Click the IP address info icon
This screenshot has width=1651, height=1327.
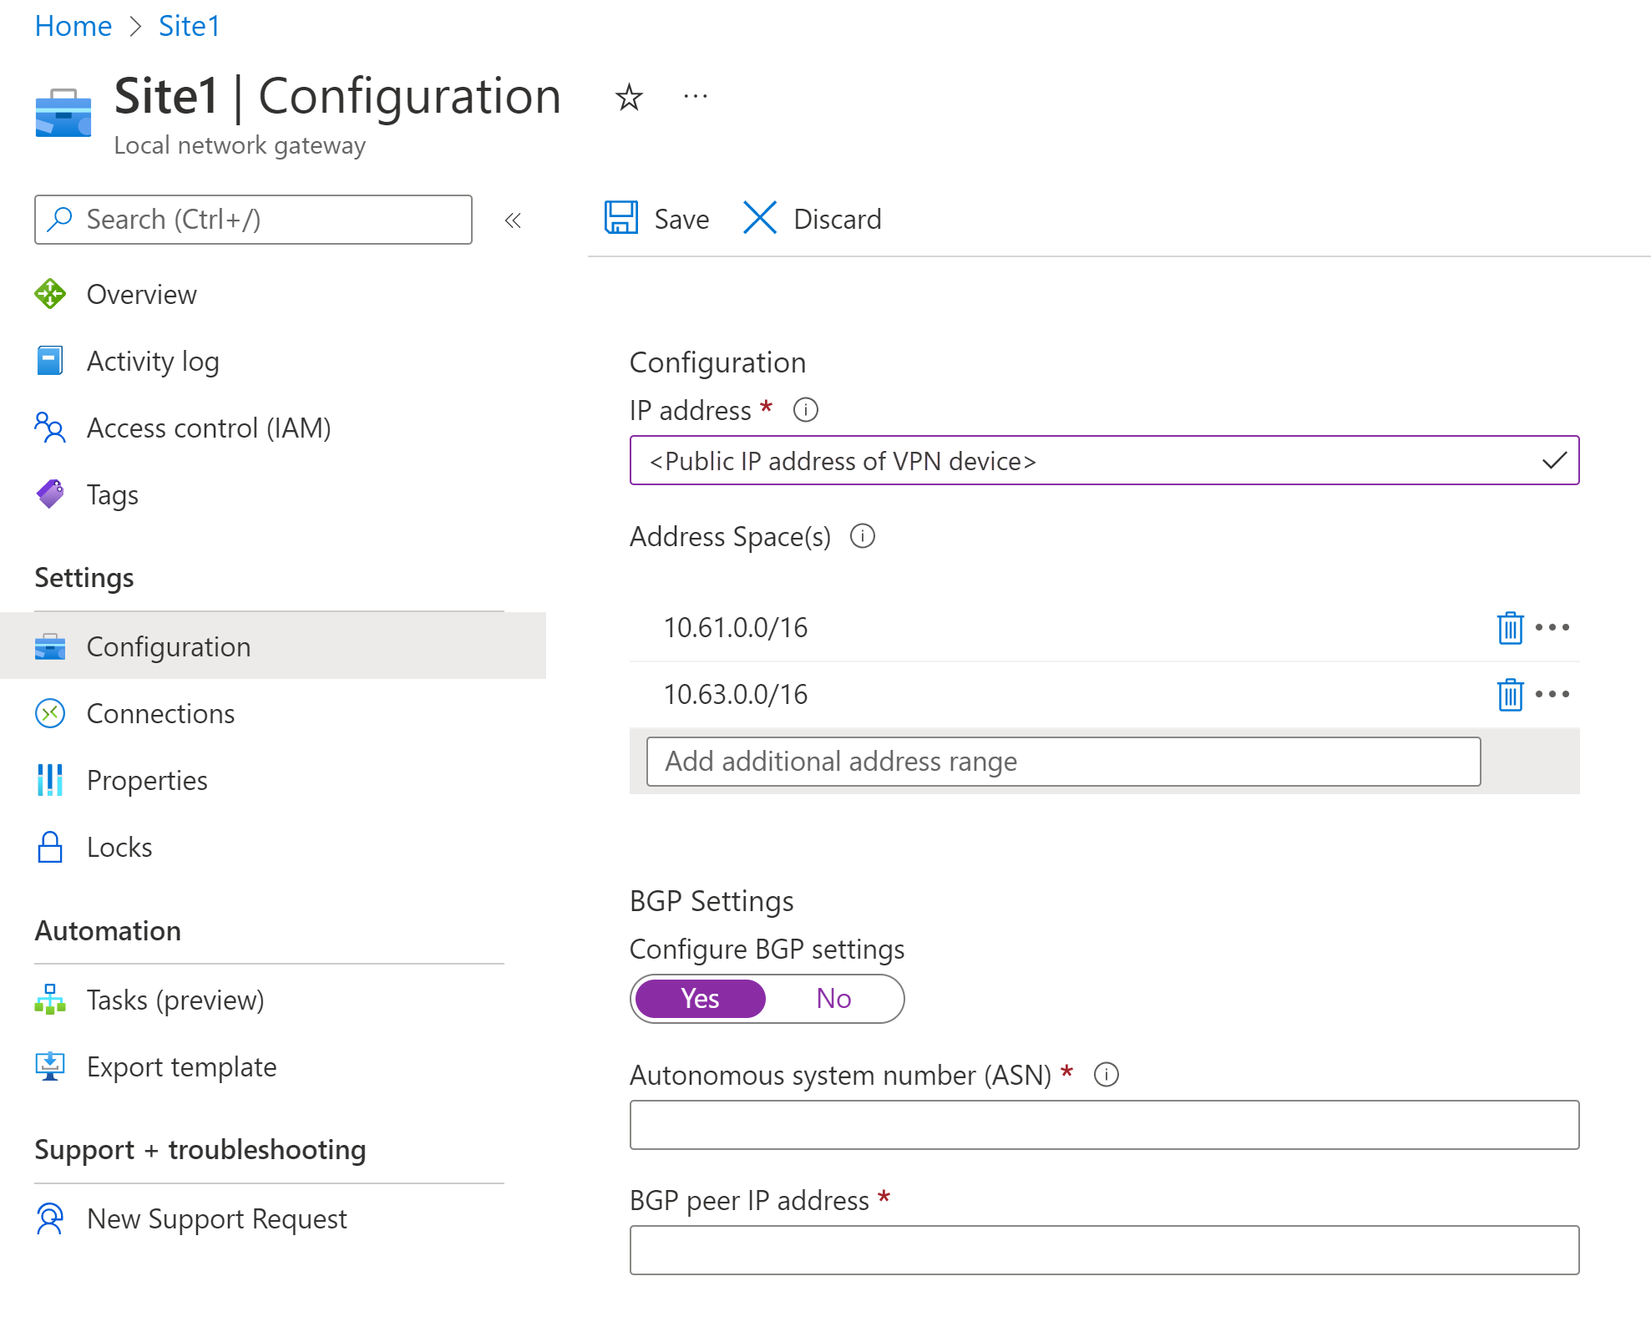pyautogui.click(x=805, y=410)
